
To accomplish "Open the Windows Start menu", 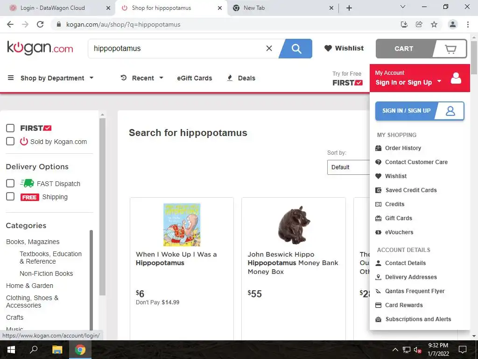I will pyautogui.click(x=11, y=350).
